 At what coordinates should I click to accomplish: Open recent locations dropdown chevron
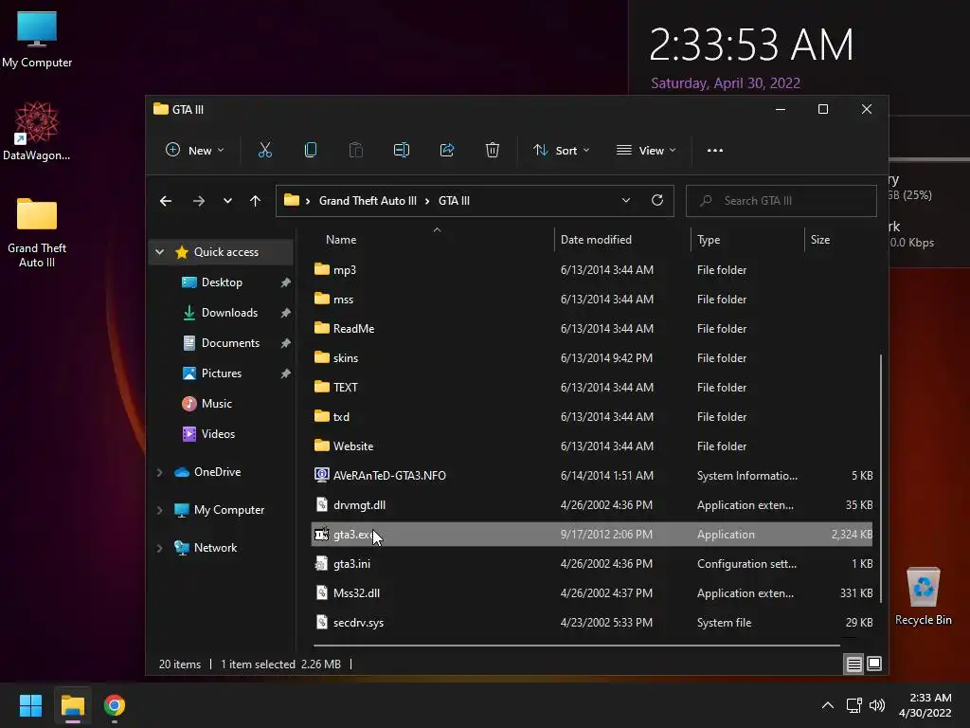pyautogui.click(x=227, y=201)
